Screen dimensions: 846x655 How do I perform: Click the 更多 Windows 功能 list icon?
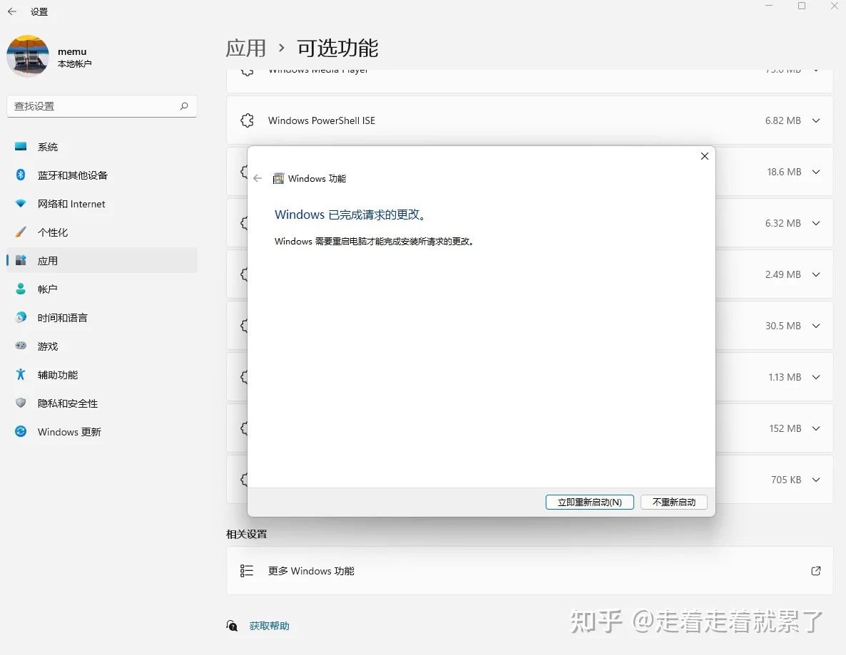pyautogui.click(x=247, y=570)
